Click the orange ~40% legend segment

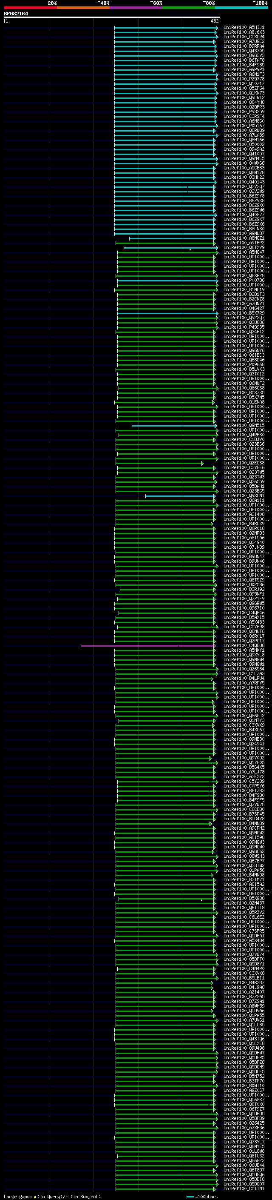tap(83, 8)
